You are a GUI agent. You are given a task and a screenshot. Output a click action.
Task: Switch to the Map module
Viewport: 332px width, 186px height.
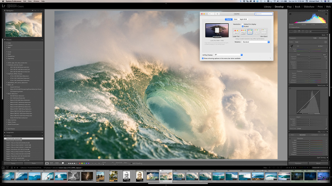tap(289, 7)
